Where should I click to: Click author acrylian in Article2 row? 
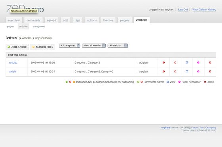pos(144,63)
